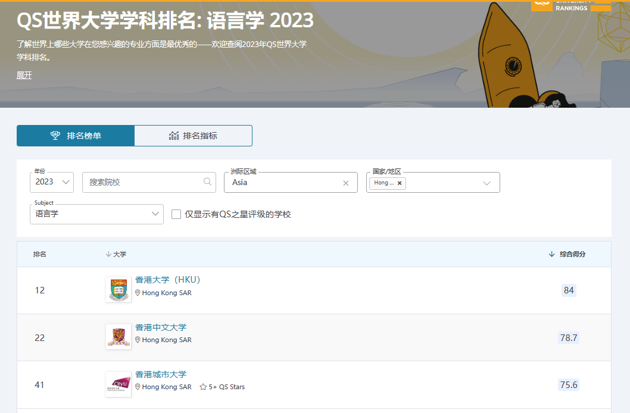Switch to the 排名指标 tab

pyautogui.click(x=194, y=136)
